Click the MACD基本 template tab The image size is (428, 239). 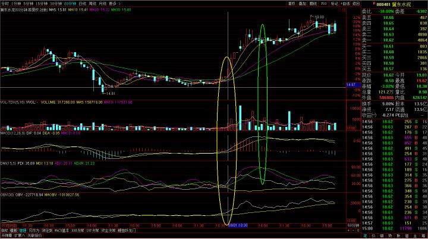62,231
